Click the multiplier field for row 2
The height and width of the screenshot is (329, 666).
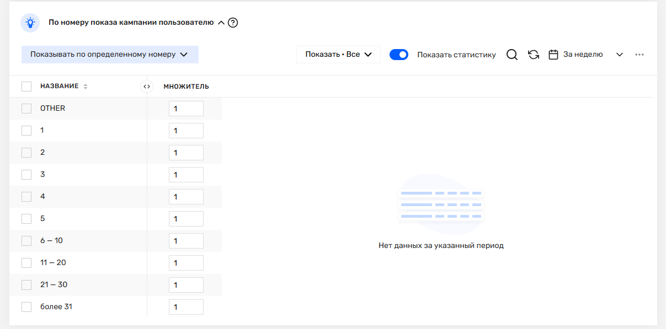[x=186, y=153]
